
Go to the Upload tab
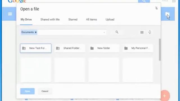pos(110,19)
